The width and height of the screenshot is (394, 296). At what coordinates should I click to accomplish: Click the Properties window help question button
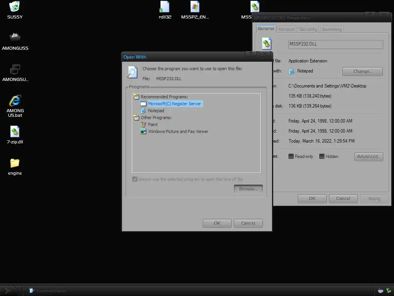370,15
